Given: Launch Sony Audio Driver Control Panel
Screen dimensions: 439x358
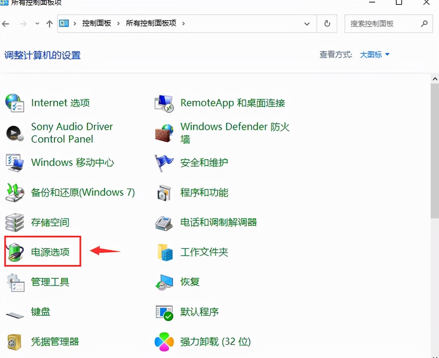Looking at the screenshot, I should [x=72, y=133].
